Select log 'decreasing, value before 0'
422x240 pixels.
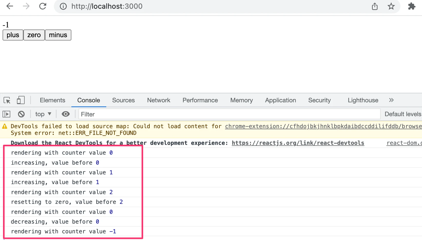55,222
